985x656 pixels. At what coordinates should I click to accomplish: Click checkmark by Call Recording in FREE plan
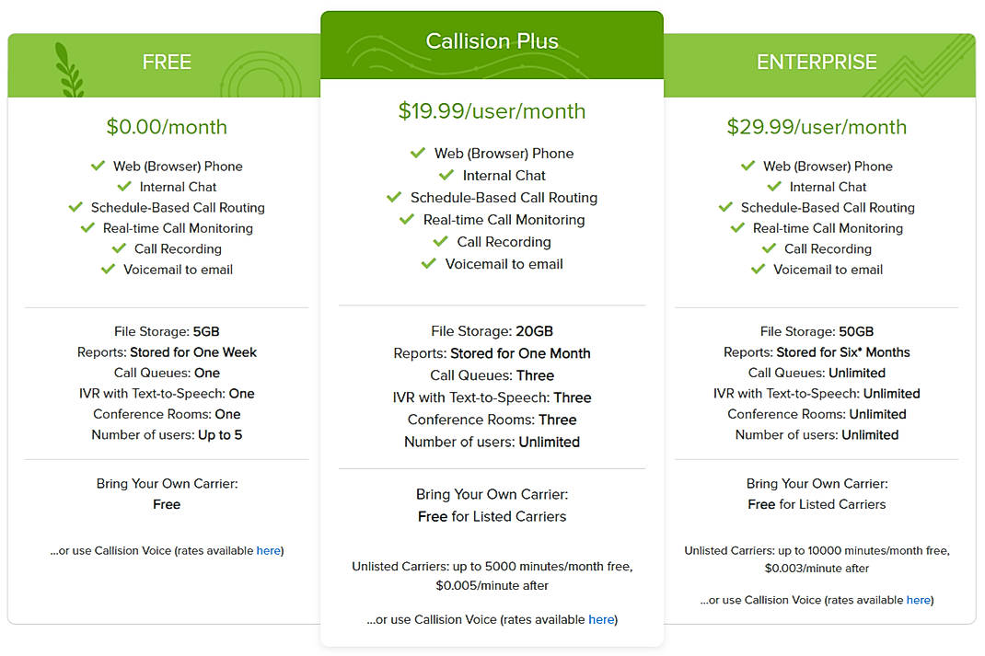click(119, 248)
